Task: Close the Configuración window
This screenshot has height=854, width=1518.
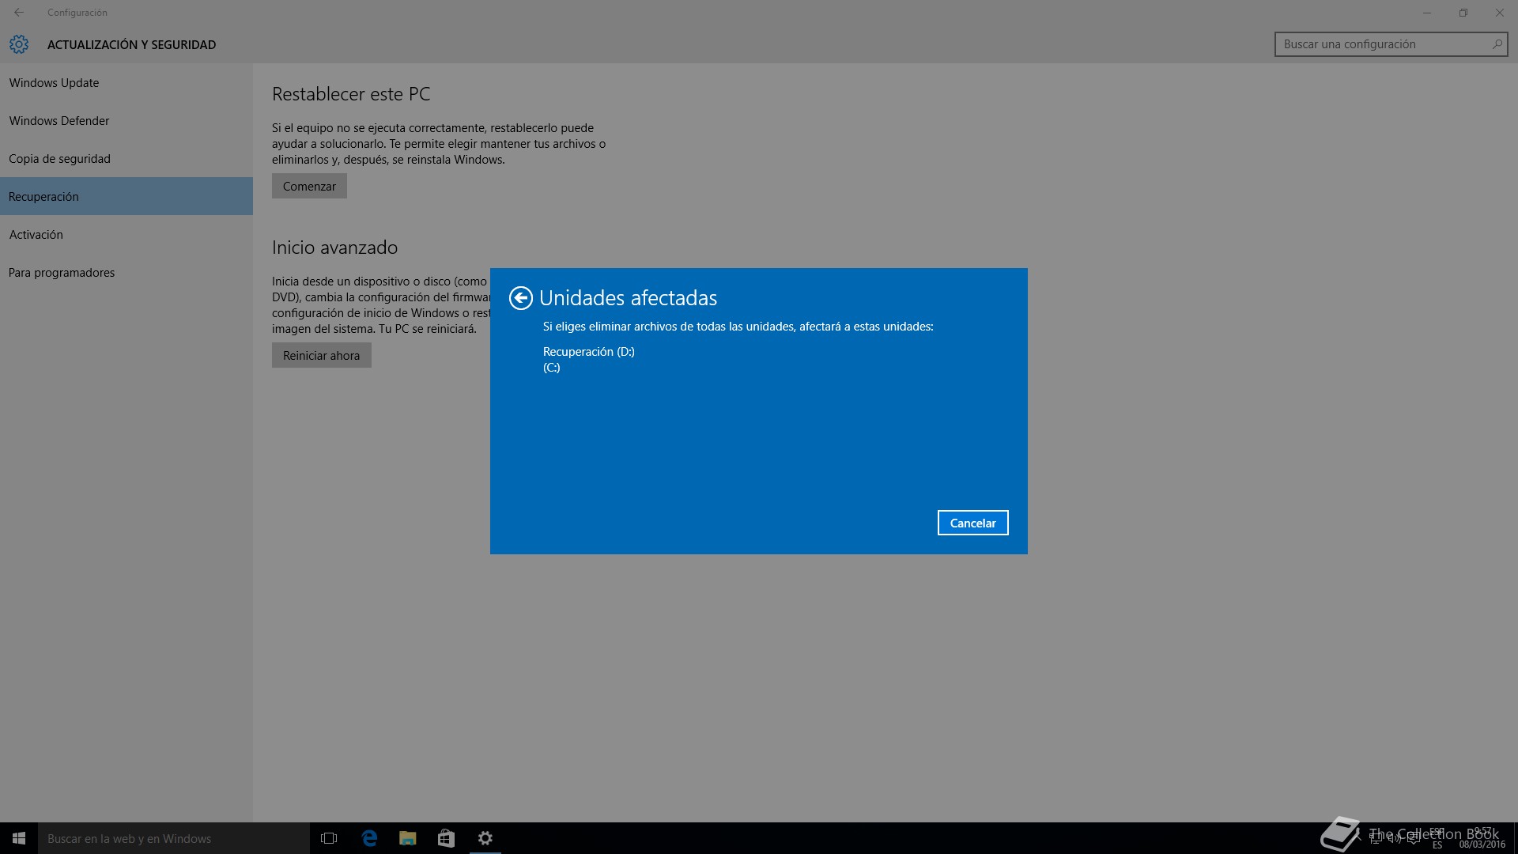Action: (x=1500, y=13)
